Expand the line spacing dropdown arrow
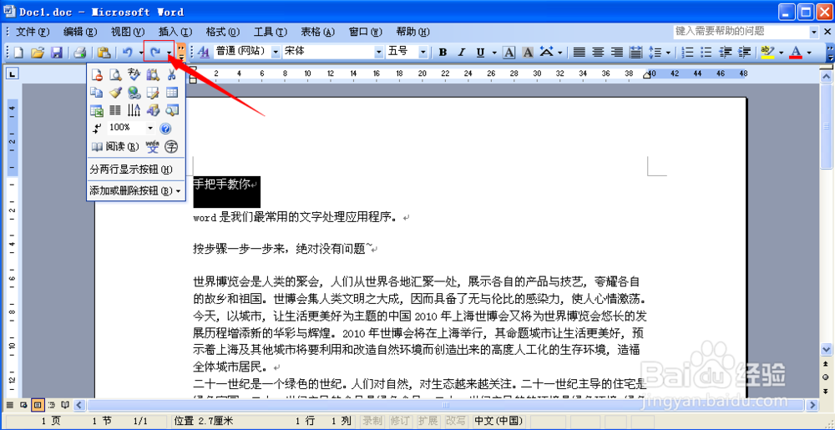Screen dimensions: 835x430 point(668,52)
